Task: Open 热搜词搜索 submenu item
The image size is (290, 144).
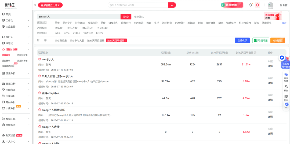Action: pos(22,55)
